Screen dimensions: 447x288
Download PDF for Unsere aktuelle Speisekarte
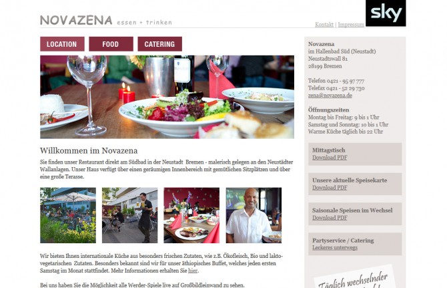click(x=330, y=188)
